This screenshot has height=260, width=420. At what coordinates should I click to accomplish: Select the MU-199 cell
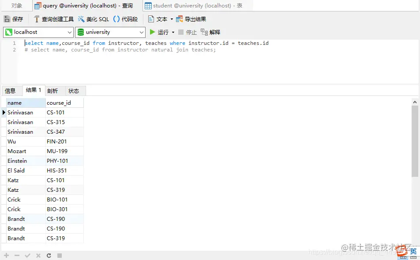click(x=64, y=151)
